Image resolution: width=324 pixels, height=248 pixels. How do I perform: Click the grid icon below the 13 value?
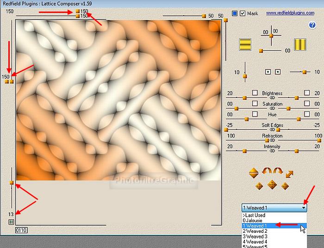(11, 222)
